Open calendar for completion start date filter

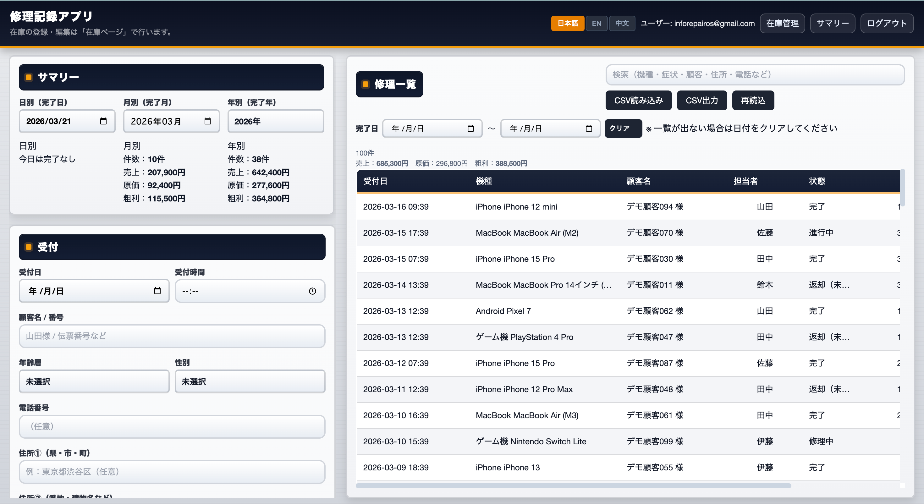point(470,129)
